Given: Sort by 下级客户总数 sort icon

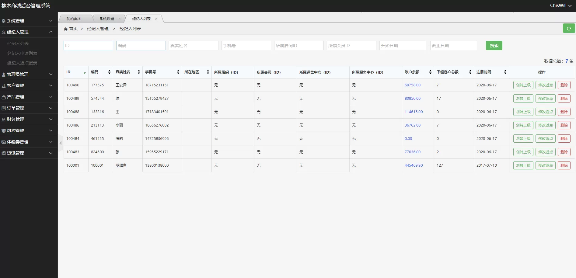Looking at the screenshot, I should pyautogui.click(x=470, y=72).
